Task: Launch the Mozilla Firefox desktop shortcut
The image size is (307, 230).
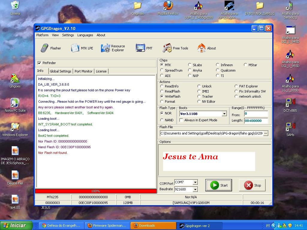Action: [168, 8]
